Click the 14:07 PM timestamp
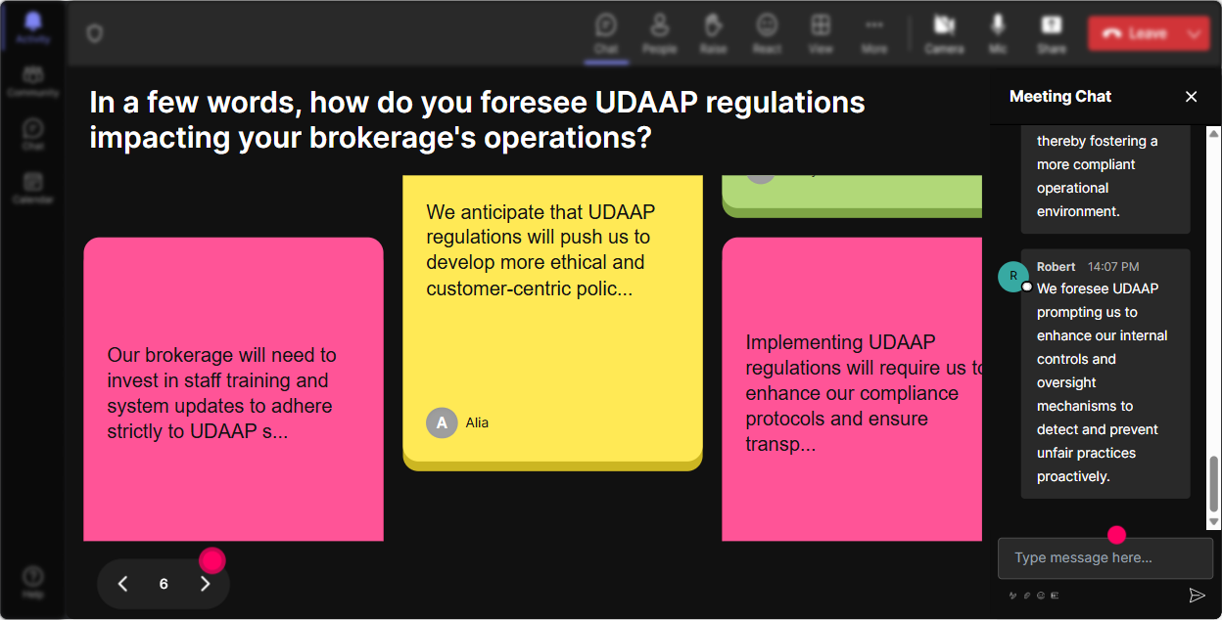The image size is (1222, 620). 1113,266
